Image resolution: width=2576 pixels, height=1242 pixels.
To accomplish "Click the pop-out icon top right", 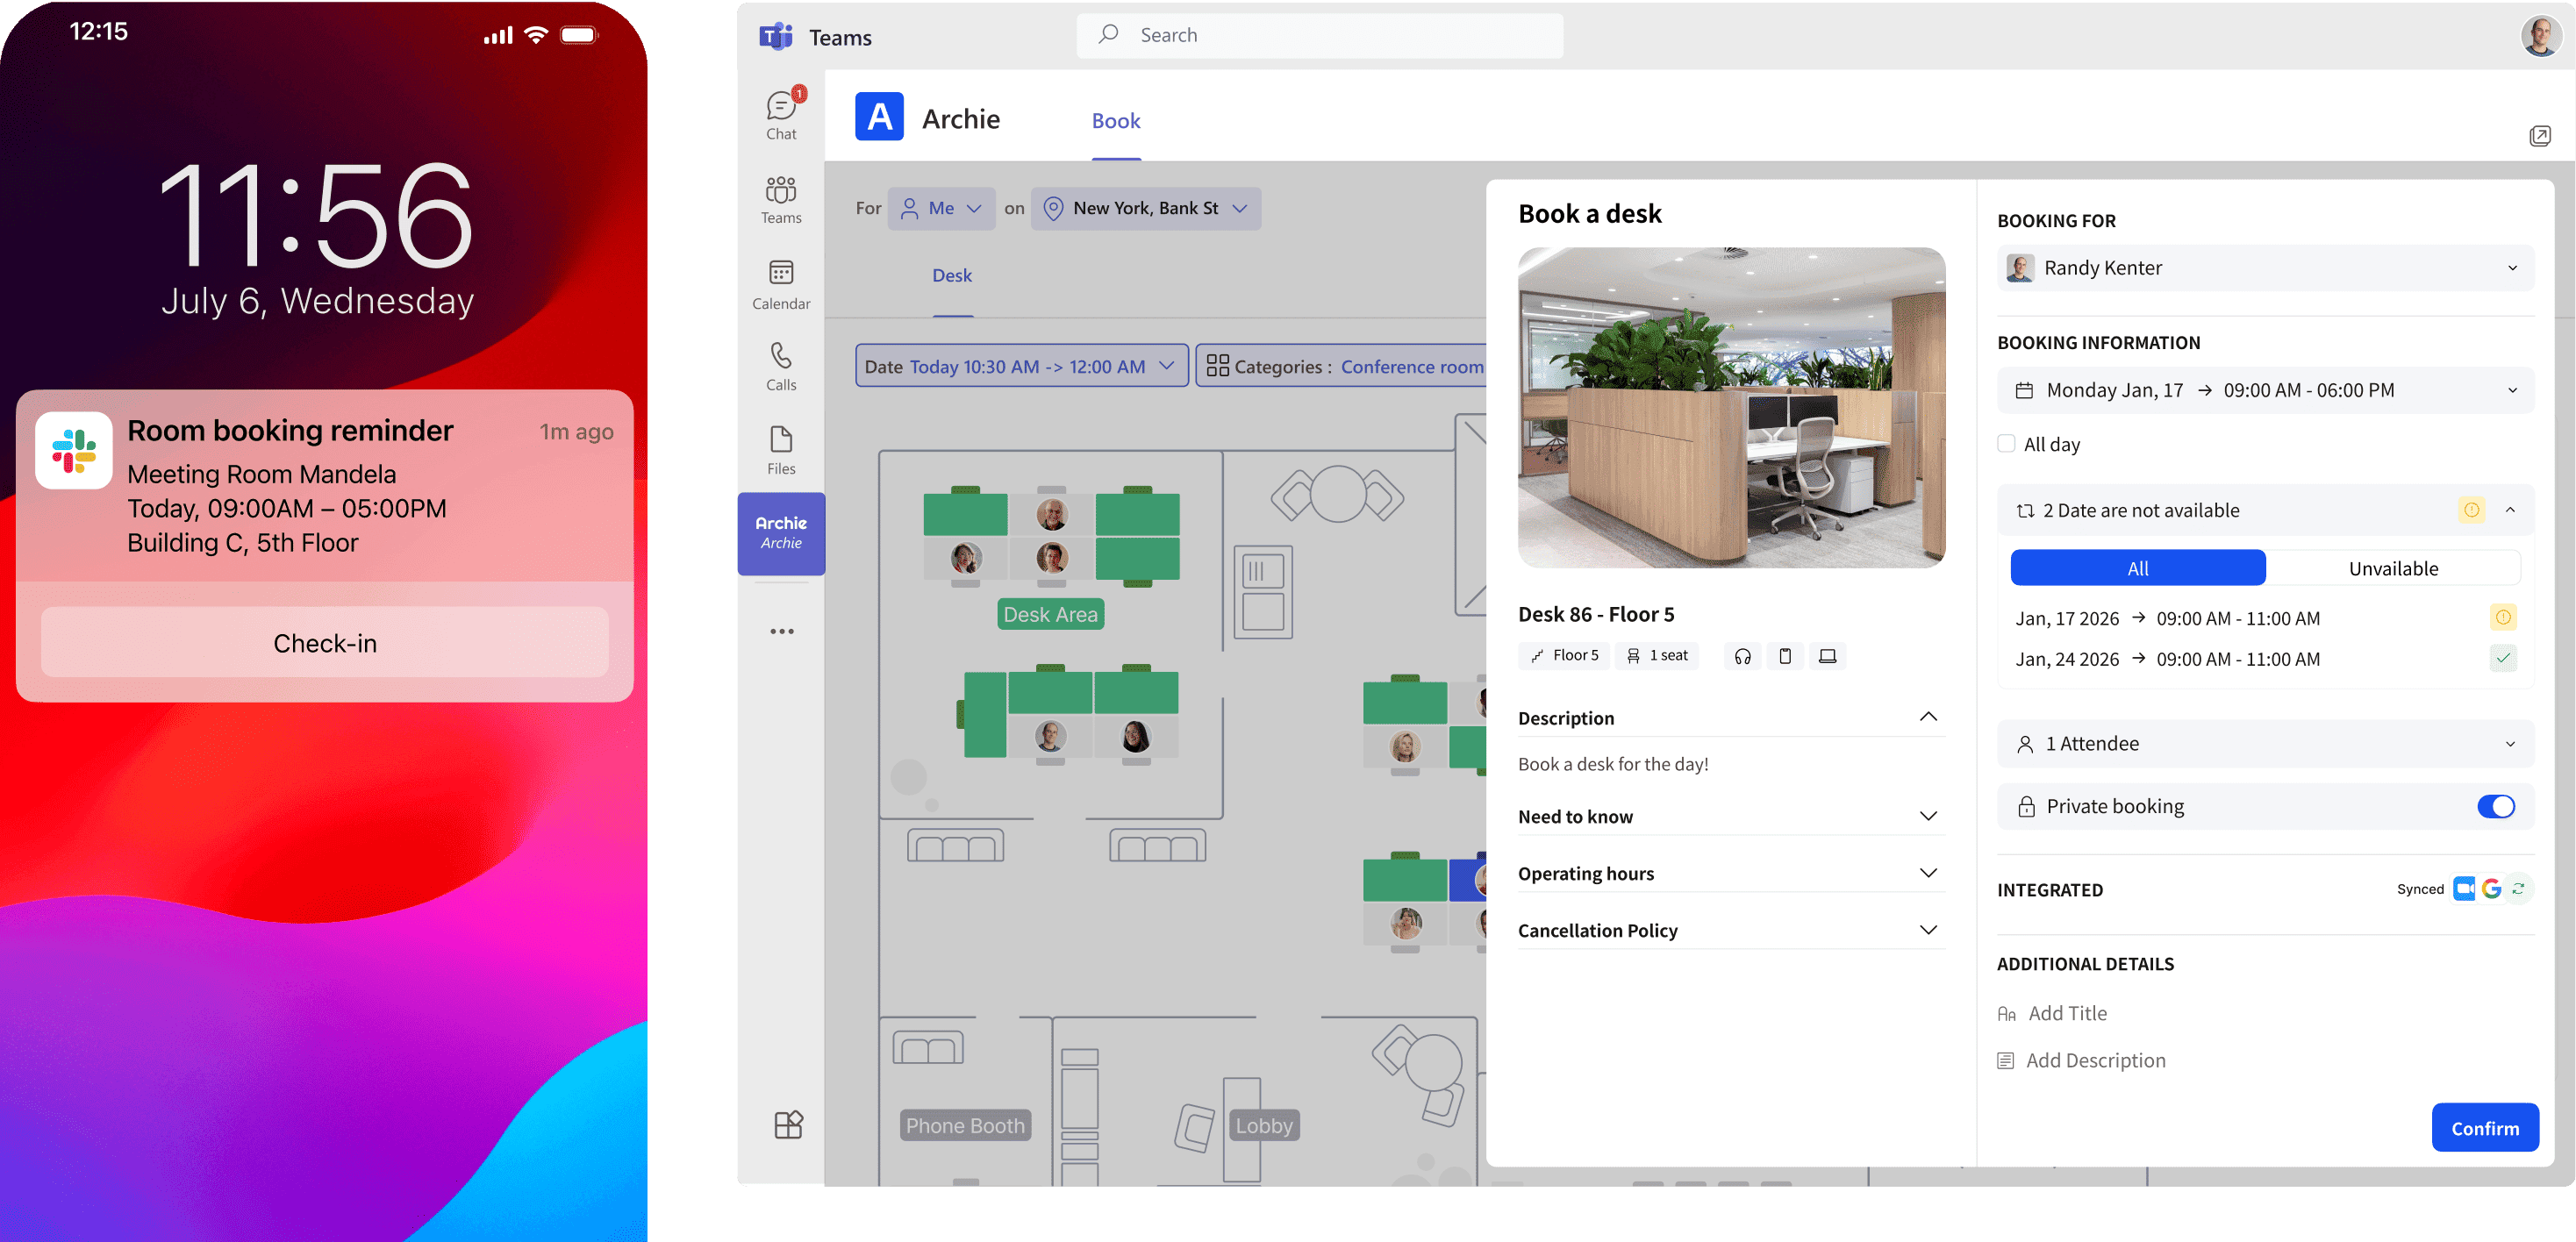I will pyautogui.click(x=2540, y=136).
